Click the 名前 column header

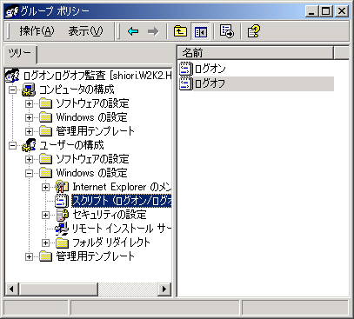pyautogui.click(x=255, y=53)
